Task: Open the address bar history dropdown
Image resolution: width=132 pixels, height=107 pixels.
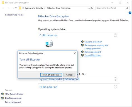Action: (89, 8)
